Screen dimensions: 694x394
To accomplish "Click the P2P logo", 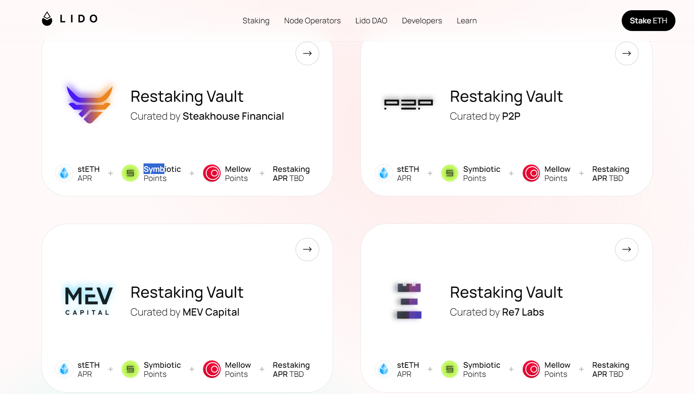I will (x=408, y=104).
